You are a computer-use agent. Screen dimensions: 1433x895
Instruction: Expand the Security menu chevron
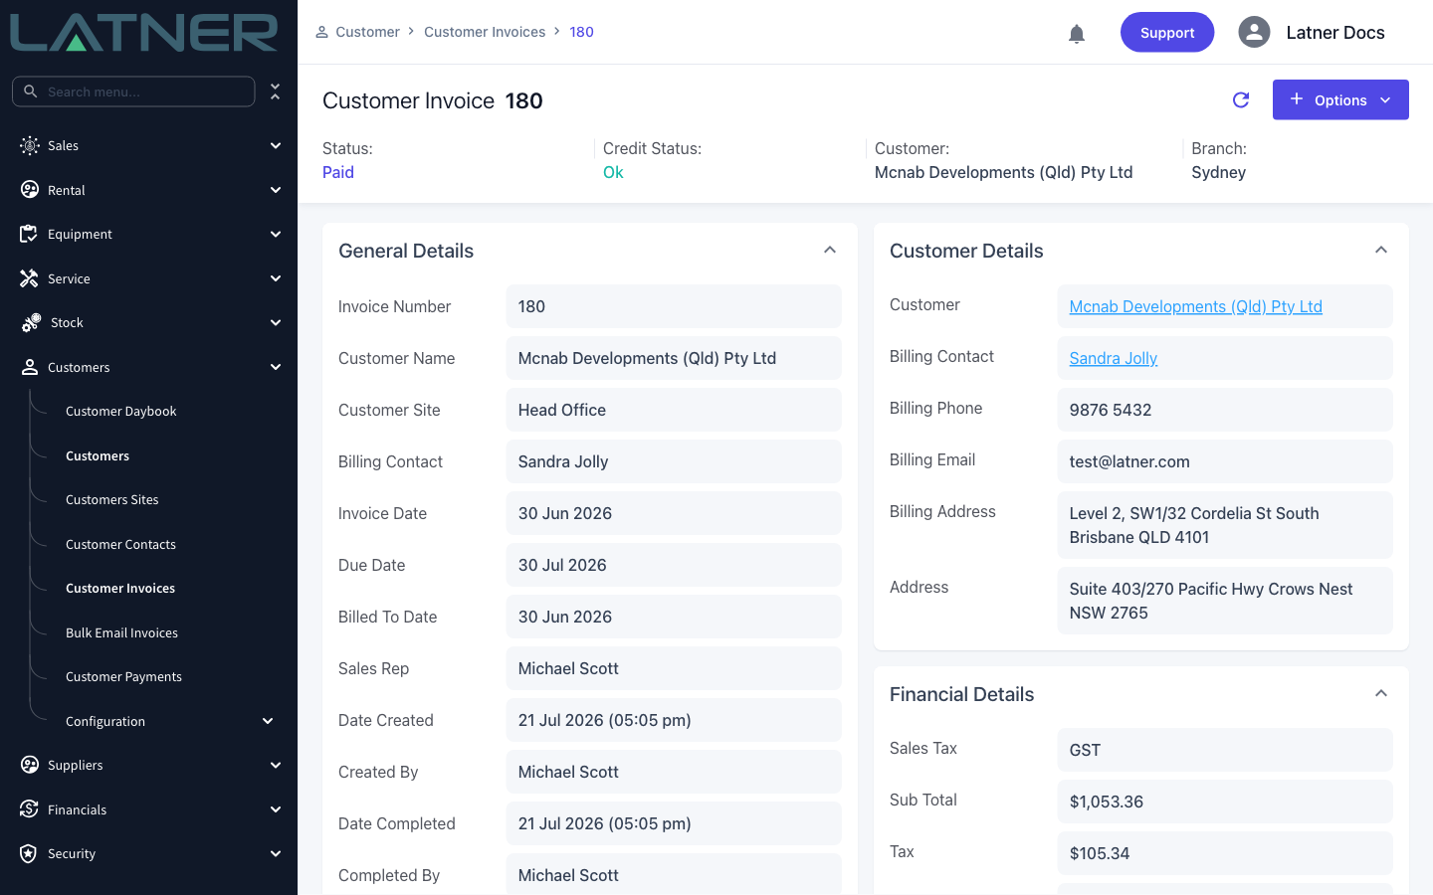pyautogui.click(x=276, y=853)
